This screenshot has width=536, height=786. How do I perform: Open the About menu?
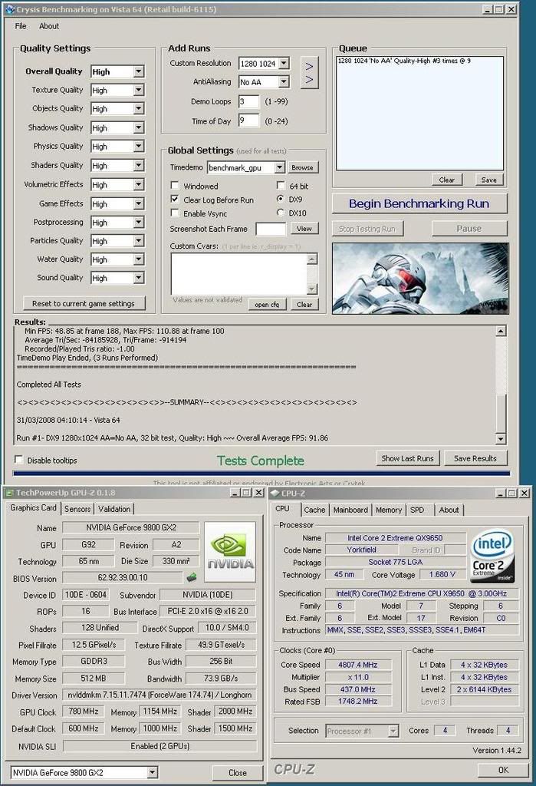pos(49,26)
